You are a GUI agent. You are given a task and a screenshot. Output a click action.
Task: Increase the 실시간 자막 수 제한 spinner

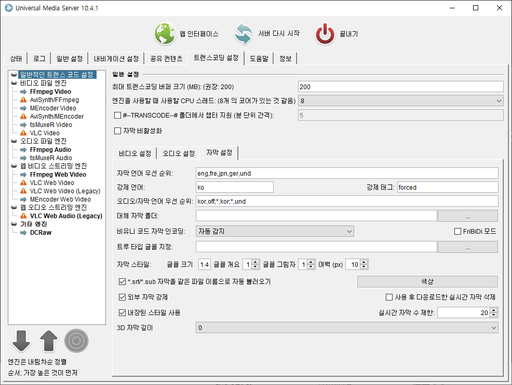[x=494, y=310]
